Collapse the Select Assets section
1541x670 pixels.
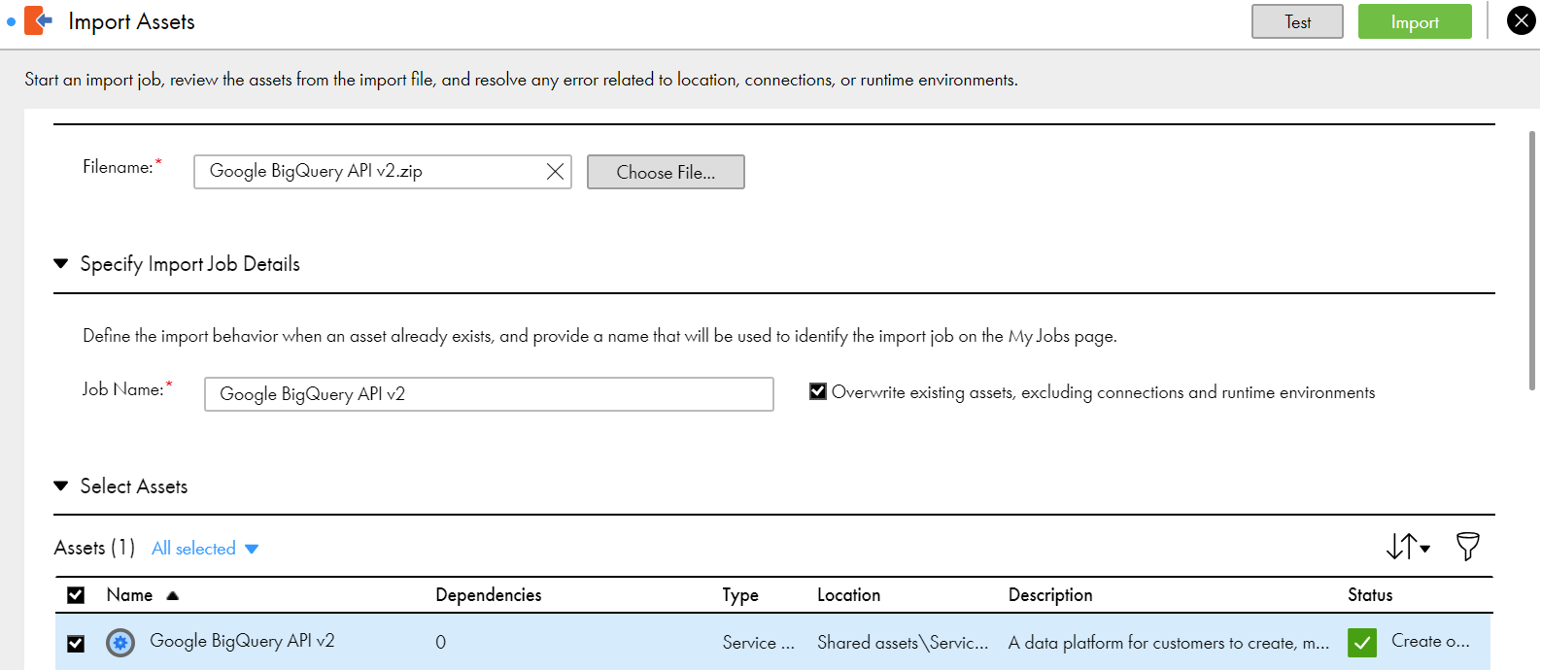coord(61,486)
